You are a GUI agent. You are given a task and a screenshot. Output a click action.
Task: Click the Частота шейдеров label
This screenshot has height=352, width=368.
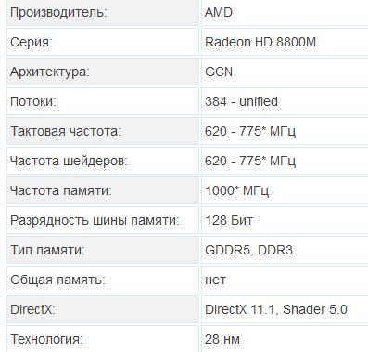click(x=69, y=161)
